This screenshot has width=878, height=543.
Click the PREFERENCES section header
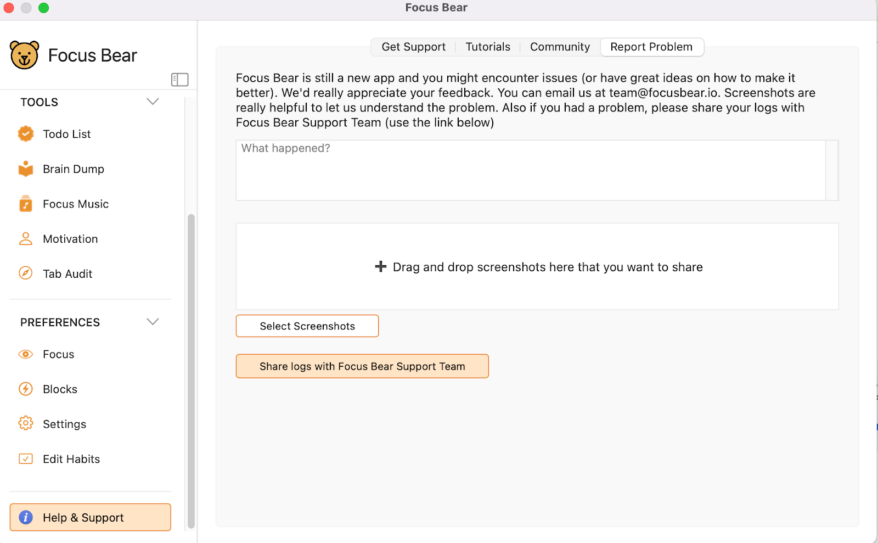pyautogui.click(x=60, y=322)
